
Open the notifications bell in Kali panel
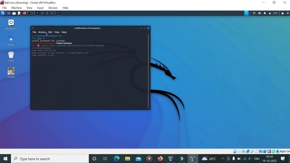[265, 13]
